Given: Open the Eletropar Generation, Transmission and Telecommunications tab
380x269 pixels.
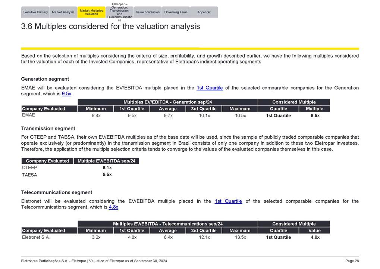Looking at the screenshot, I should tap(119, 12).
